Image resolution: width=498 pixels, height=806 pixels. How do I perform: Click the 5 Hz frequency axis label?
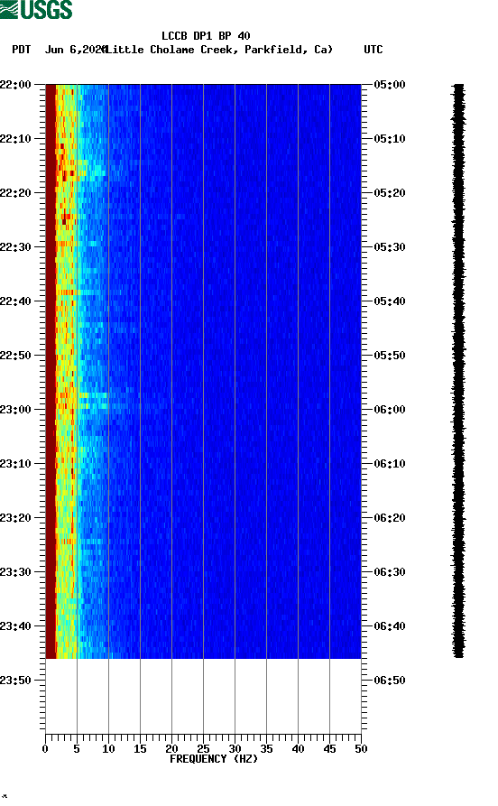click(x=77, y=749)
